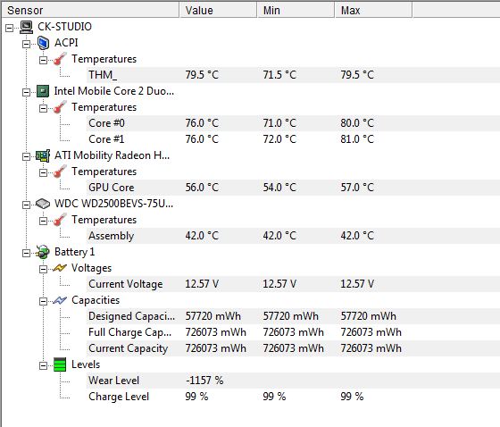Click the ACPI shield icon
The width and height of the screenshot is (500, 427).
pyautogui.click(x=43, y=43)
